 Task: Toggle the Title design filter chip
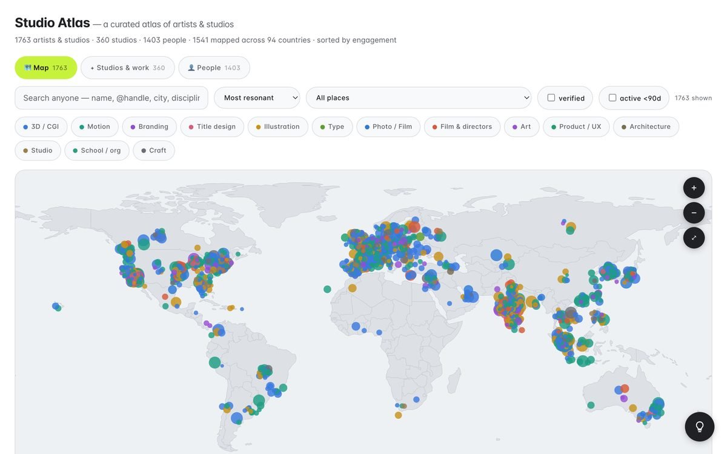click(x=212, y=127)
